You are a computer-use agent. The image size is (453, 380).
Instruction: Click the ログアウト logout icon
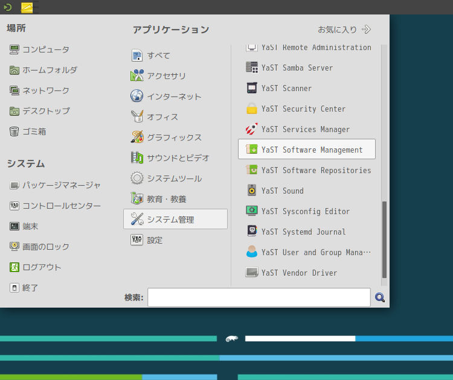coord(14,267)
